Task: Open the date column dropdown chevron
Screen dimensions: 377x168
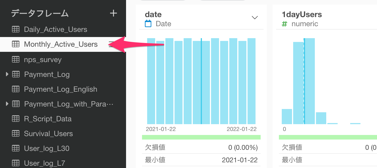Action: [x=255, y=18]
